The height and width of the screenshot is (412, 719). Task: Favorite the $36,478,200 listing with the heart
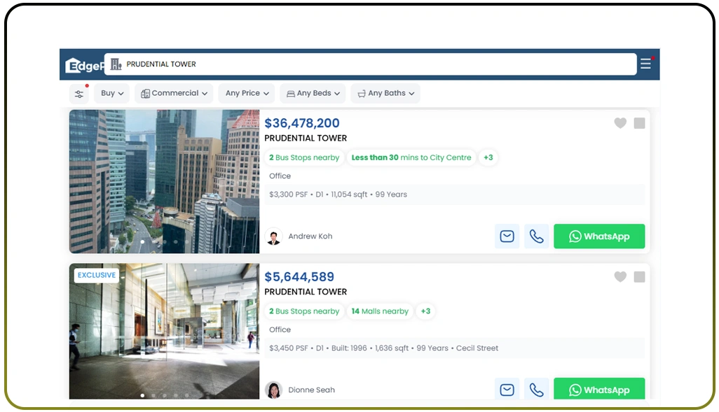620,123
